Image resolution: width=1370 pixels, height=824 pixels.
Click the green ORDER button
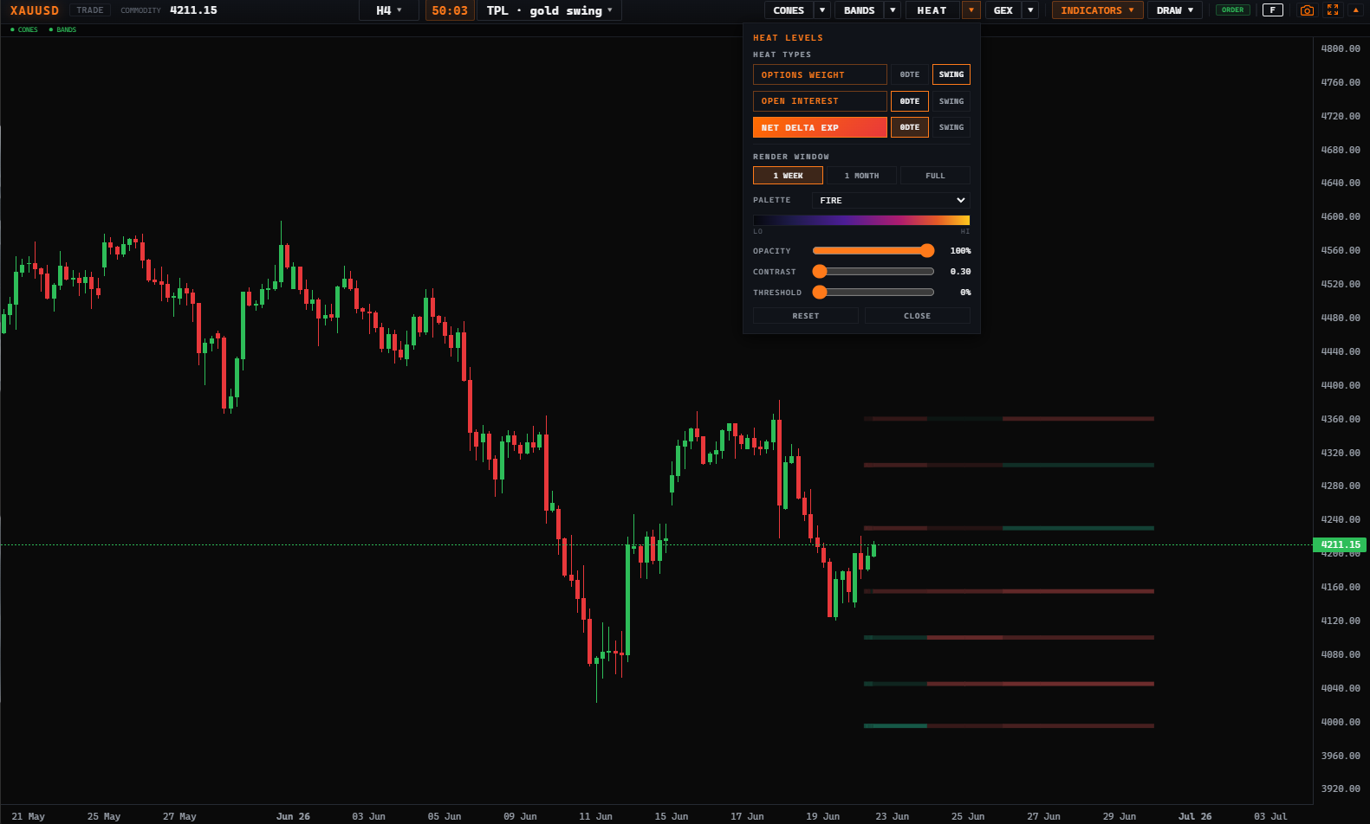pyautogui.click(x=1233, y=10)
